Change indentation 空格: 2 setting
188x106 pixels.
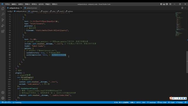pos(132,102)
